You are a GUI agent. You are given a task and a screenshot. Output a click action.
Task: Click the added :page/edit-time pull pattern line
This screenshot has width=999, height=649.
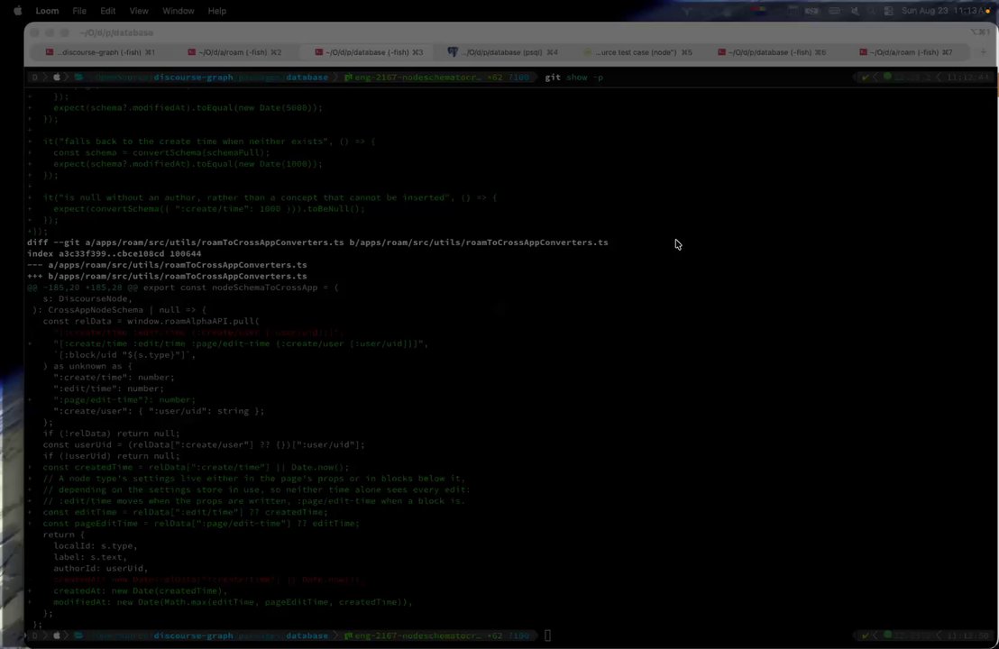click(x=241, y=343)
